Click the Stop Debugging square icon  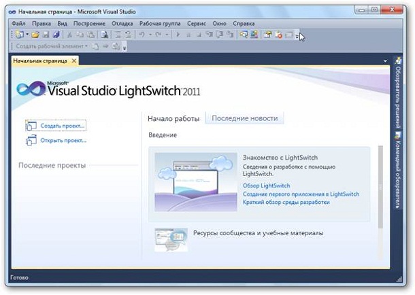tap(199, 35)
